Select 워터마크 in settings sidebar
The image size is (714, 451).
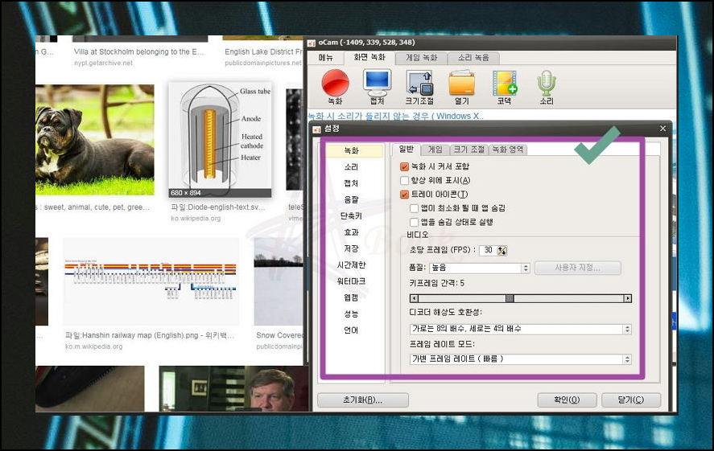(x=351, y=281)
